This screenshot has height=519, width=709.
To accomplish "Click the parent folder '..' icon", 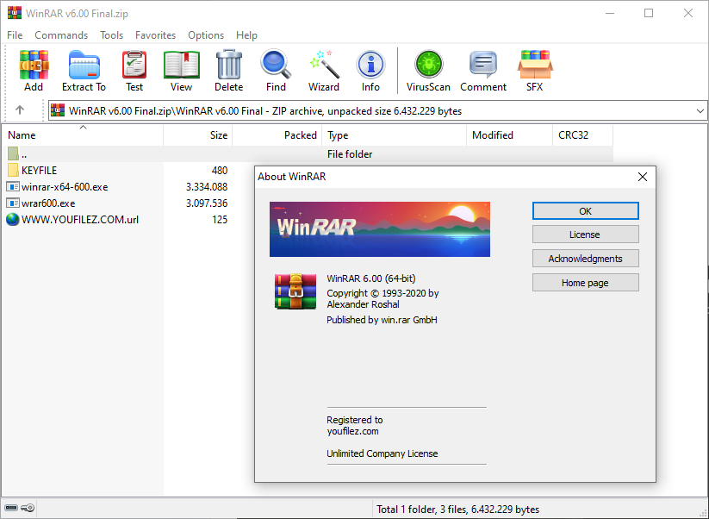I will point(13,153).
